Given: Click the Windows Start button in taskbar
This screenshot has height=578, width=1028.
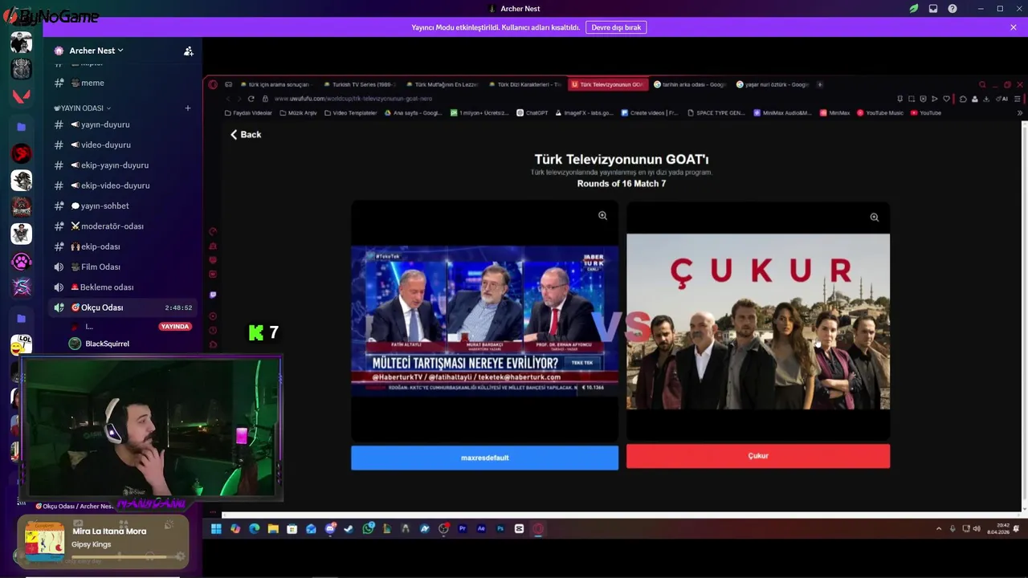Looking at the screenshot, I should (x=216, y=529).
